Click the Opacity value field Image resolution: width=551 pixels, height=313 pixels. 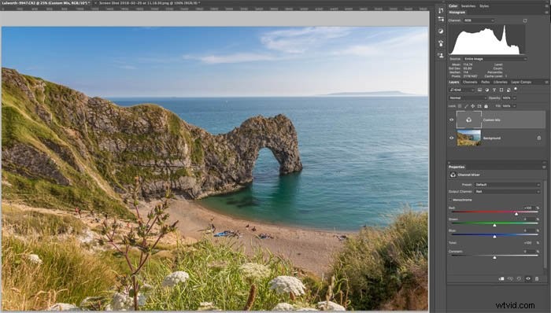[506, 98]
